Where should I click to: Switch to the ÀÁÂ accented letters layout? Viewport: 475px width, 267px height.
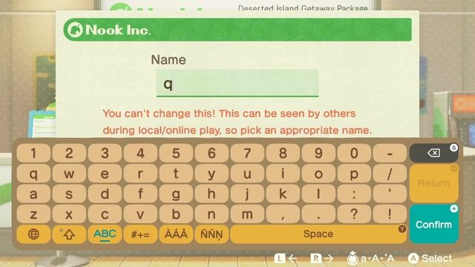click(x=176, y=234)
